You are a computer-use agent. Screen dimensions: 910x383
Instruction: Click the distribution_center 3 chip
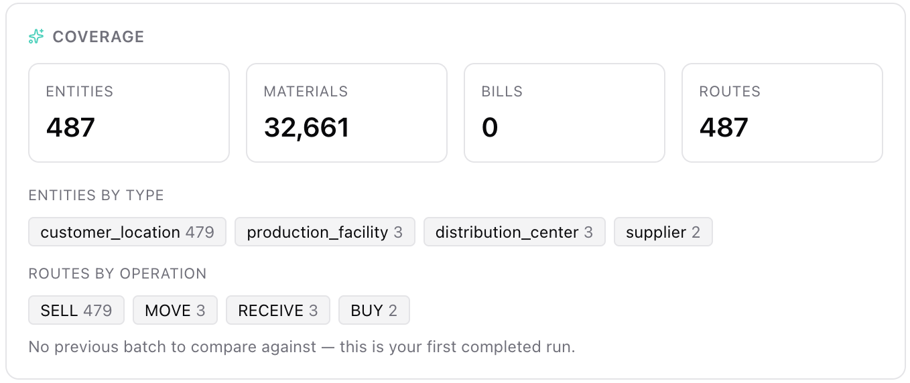click(x=515, y=232)
